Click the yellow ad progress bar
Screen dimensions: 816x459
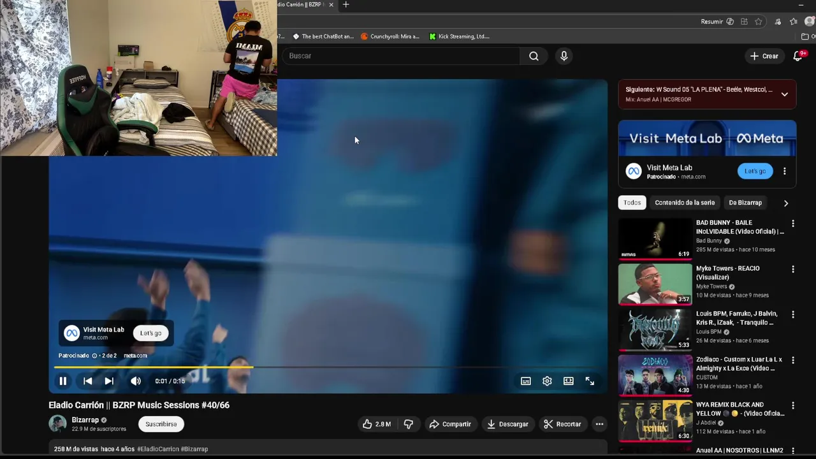coord(153,367)
